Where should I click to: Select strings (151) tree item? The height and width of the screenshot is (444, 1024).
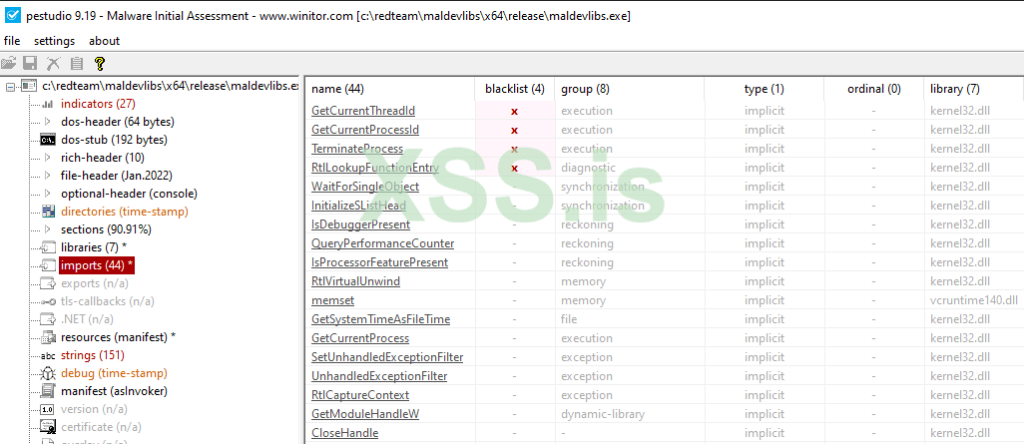[92, 356]
